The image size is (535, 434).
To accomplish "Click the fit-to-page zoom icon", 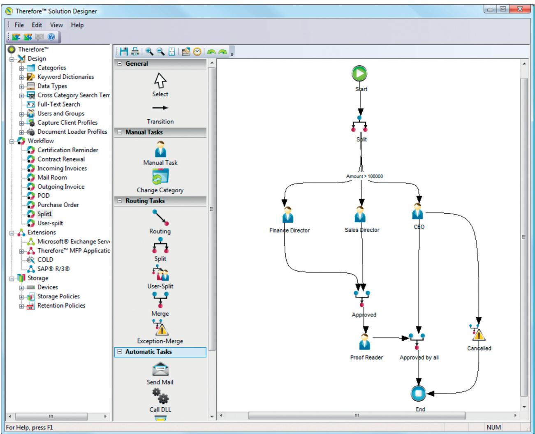I will click(x=172, y=52).
